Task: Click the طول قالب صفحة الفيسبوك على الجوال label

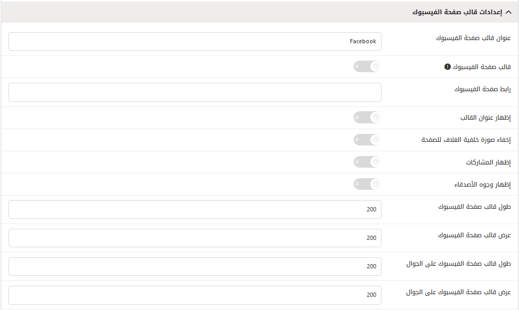Action: point(459,264)
